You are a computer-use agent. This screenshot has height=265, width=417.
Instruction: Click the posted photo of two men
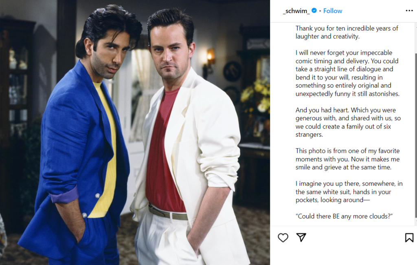coord(135,132)
